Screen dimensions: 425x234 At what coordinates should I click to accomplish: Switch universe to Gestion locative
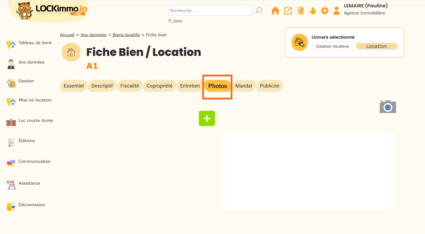coord(332,46)
